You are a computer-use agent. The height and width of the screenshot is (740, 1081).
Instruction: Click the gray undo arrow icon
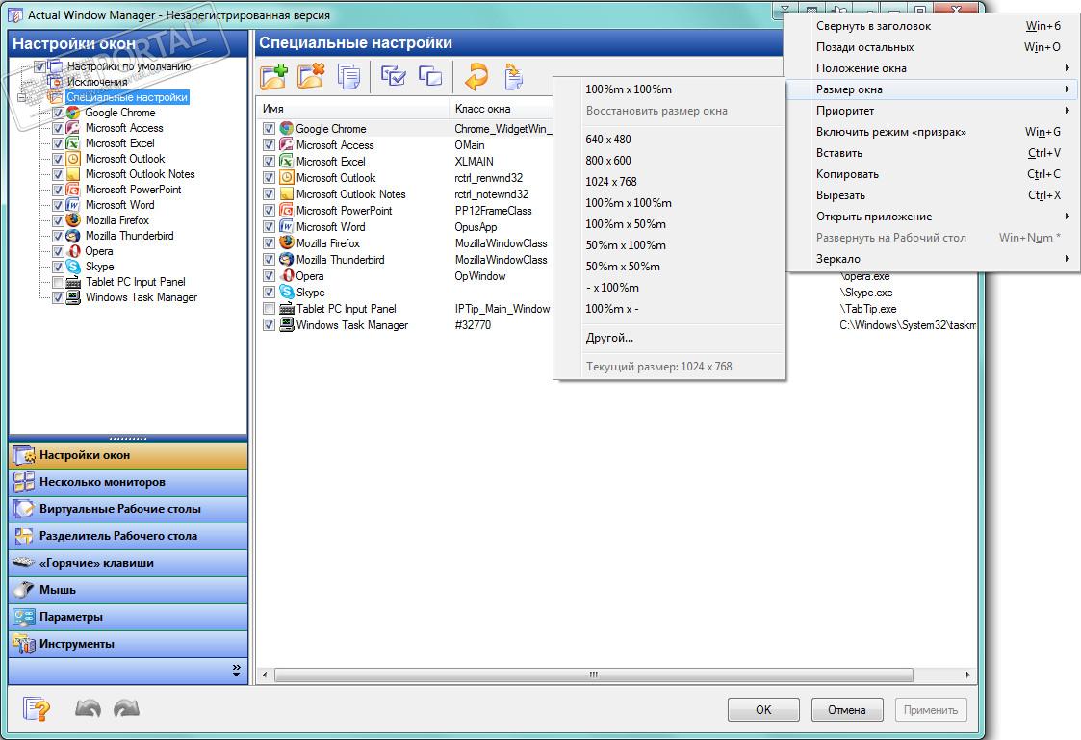coord(89,708)
